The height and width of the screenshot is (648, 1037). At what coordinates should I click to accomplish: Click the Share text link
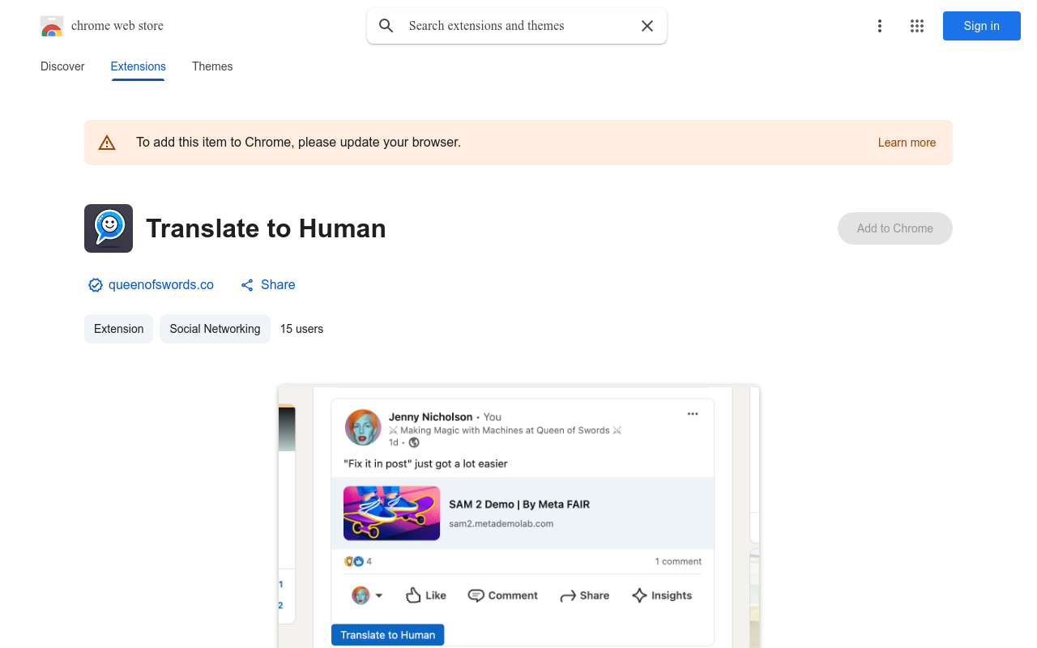point(278,285)
